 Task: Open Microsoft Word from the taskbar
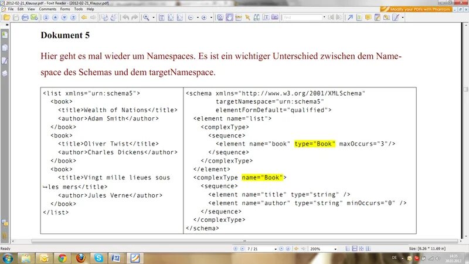pyautogui.click(x=116, y=258)
